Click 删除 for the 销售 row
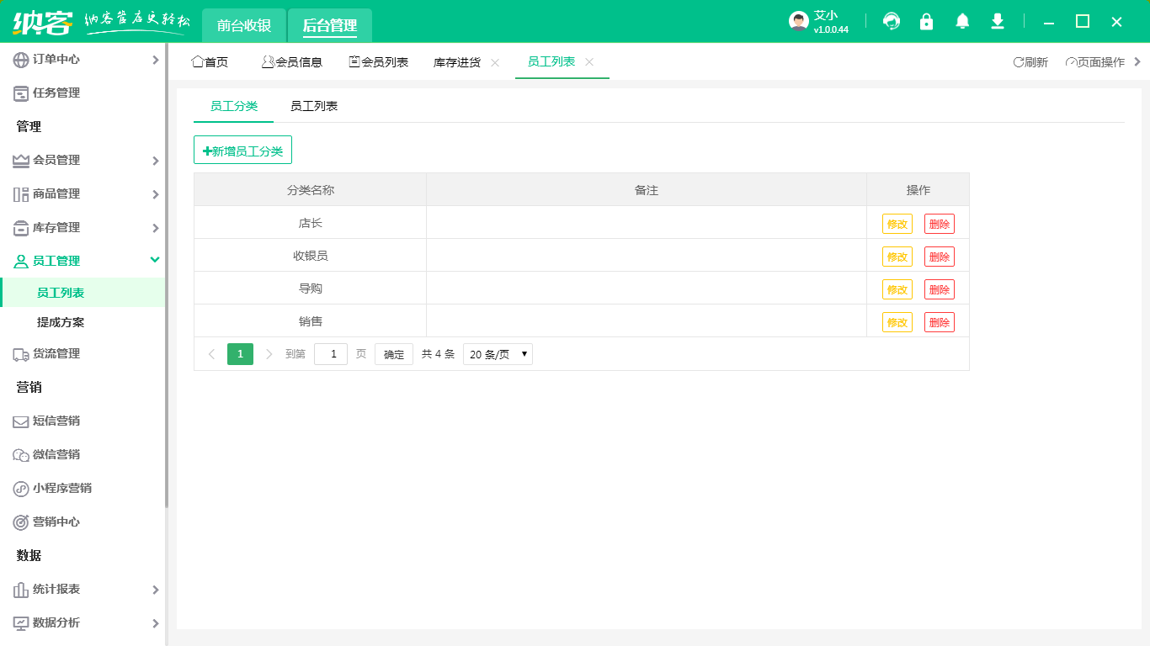This screenshot has width=1150, height=646. click(x=939, y=322)
